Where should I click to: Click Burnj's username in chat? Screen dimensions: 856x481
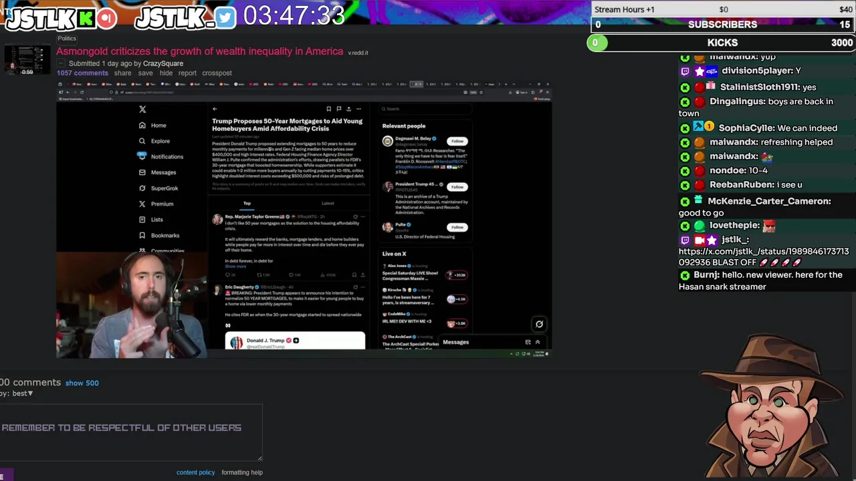(x=706, y=275)
